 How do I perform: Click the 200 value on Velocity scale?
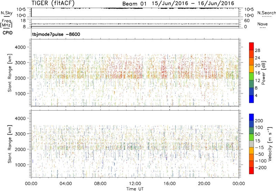coord(259,121)
